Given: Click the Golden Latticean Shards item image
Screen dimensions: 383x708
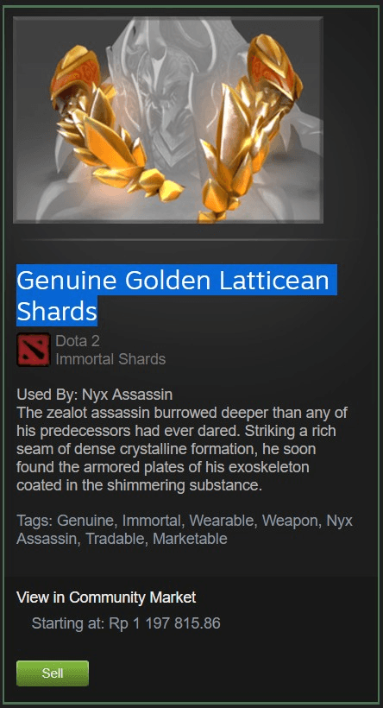Looking at the screenshot, I should (x=168, y=120).
